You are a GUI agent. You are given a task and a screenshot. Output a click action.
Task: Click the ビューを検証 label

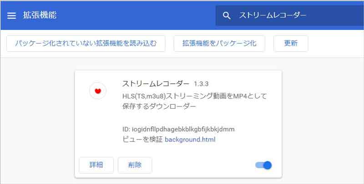coord(142,140)
